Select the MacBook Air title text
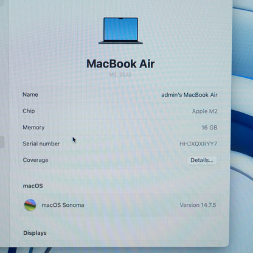The height and width of the screenshot is (253, 253). point(120,64)
